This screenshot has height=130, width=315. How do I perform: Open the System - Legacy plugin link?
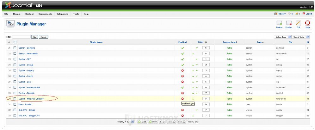(x=26, y=71)
